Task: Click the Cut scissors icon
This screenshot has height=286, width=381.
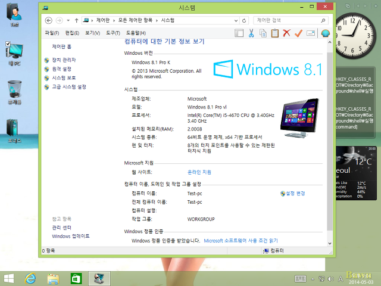Action: (251, 33)
